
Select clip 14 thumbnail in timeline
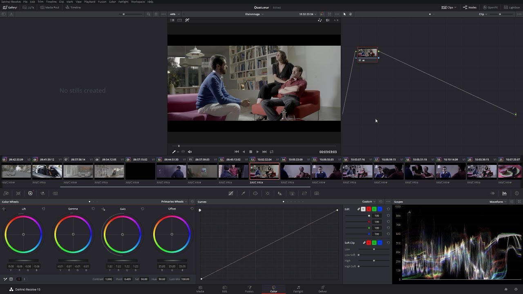[296, 171]
